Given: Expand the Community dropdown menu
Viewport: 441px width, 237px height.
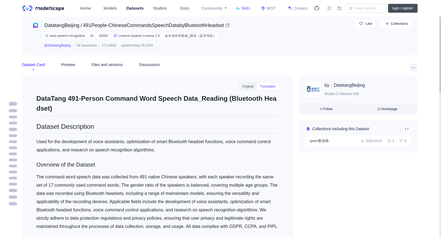Looking at the screenshot, I should (214, 8).
